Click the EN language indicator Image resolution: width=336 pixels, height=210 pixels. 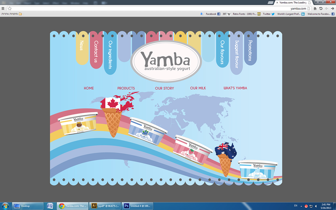[x=296, y=206]
